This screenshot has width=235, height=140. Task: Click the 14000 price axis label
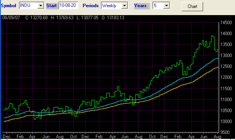point(226,34)
